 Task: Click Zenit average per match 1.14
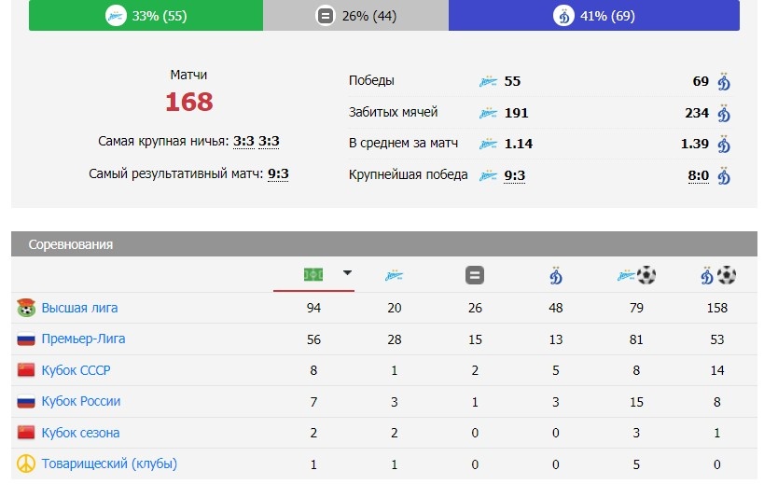[x=519, y=145]
